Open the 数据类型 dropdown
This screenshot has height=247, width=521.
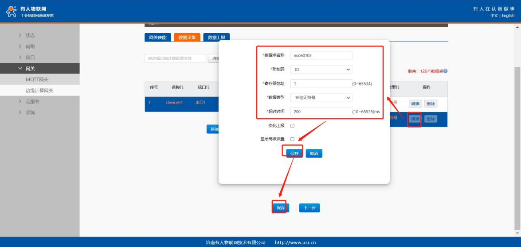(x=321, y=97)
